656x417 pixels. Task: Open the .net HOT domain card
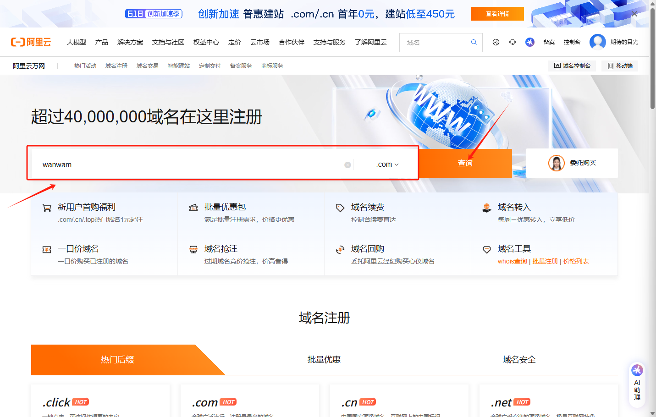tap(549, 401)
